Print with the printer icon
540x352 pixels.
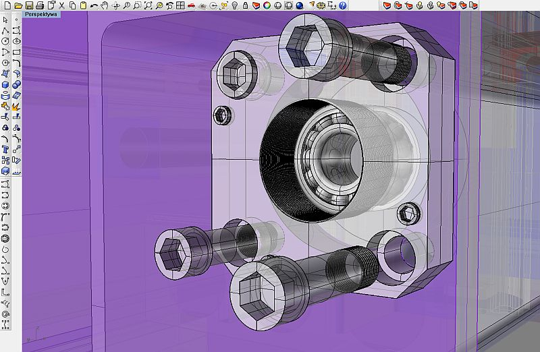point(40,5)
